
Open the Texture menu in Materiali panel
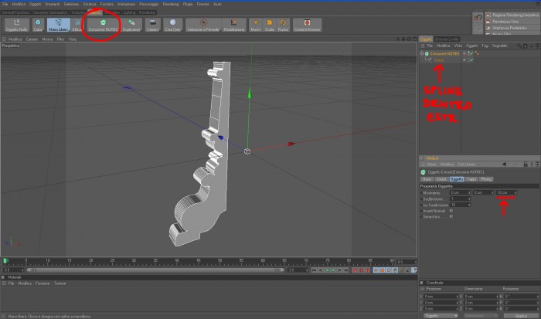click(x=60, y=283)
